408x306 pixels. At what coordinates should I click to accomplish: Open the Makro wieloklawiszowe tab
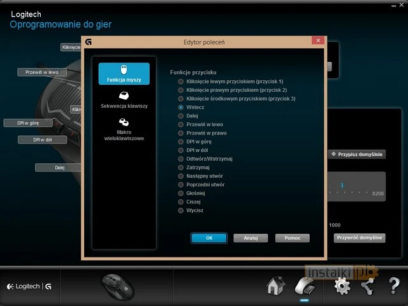pyautogui.click(x=124, y=129)
